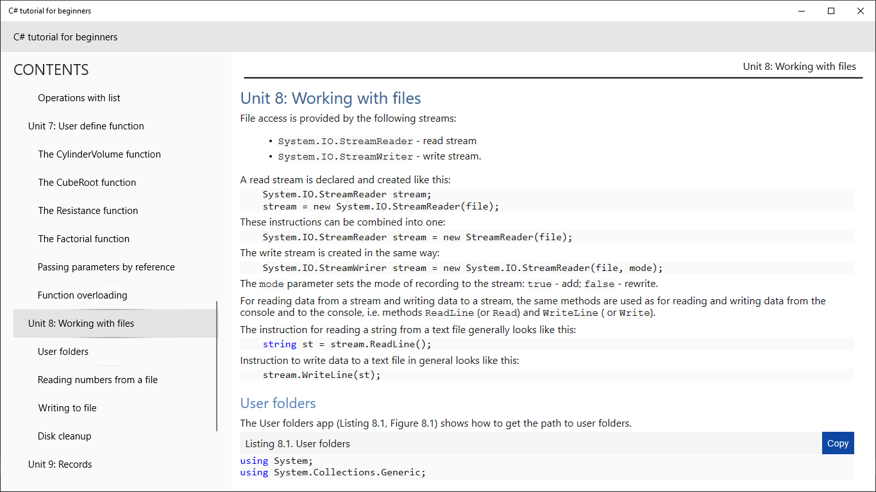
Task: Select The CubeRoot function entry
Action: 87,183
